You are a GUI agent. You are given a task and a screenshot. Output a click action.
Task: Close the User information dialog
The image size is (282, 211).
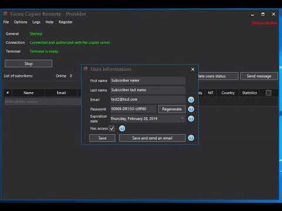[193, 69]
